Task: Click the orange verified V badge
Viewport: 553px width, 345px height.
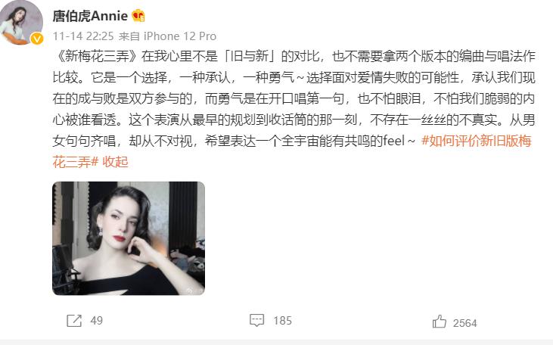Action: (36, 38)
